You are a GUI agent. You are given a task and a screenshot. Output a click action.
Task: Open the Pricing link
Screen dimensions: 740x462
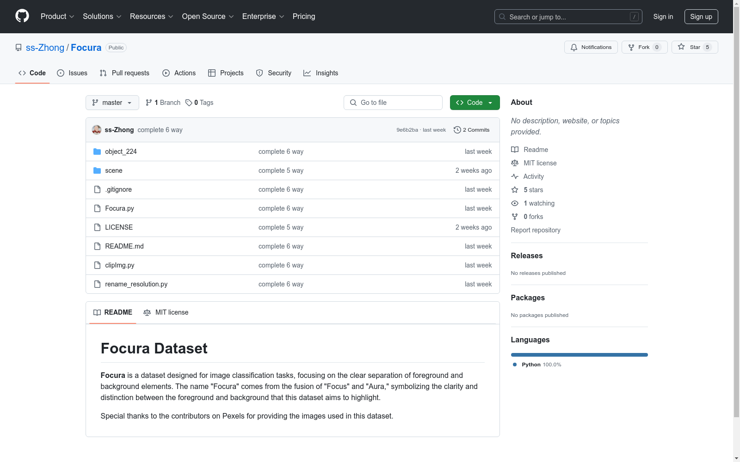tap(304, 16)
